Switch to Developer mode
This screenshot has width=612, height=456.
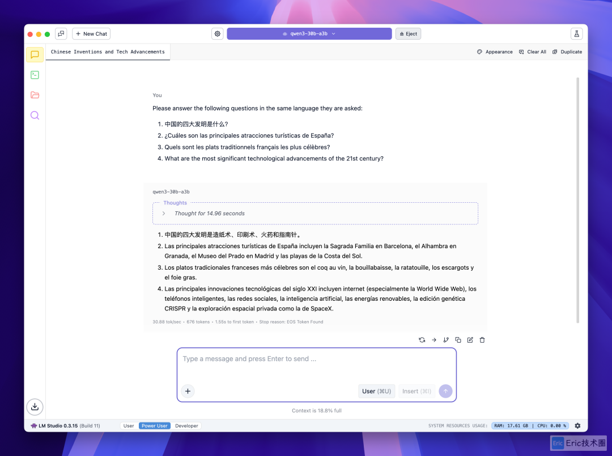pos(186,426)
